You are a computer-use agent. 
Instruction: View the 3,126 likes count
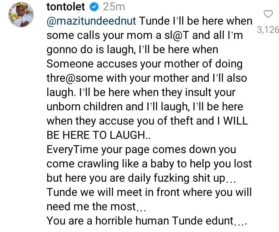268,30
